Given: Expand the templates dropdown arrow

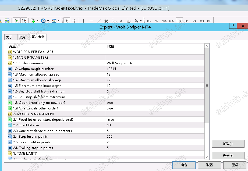Looking at the screenshot, I should point(59,21).
